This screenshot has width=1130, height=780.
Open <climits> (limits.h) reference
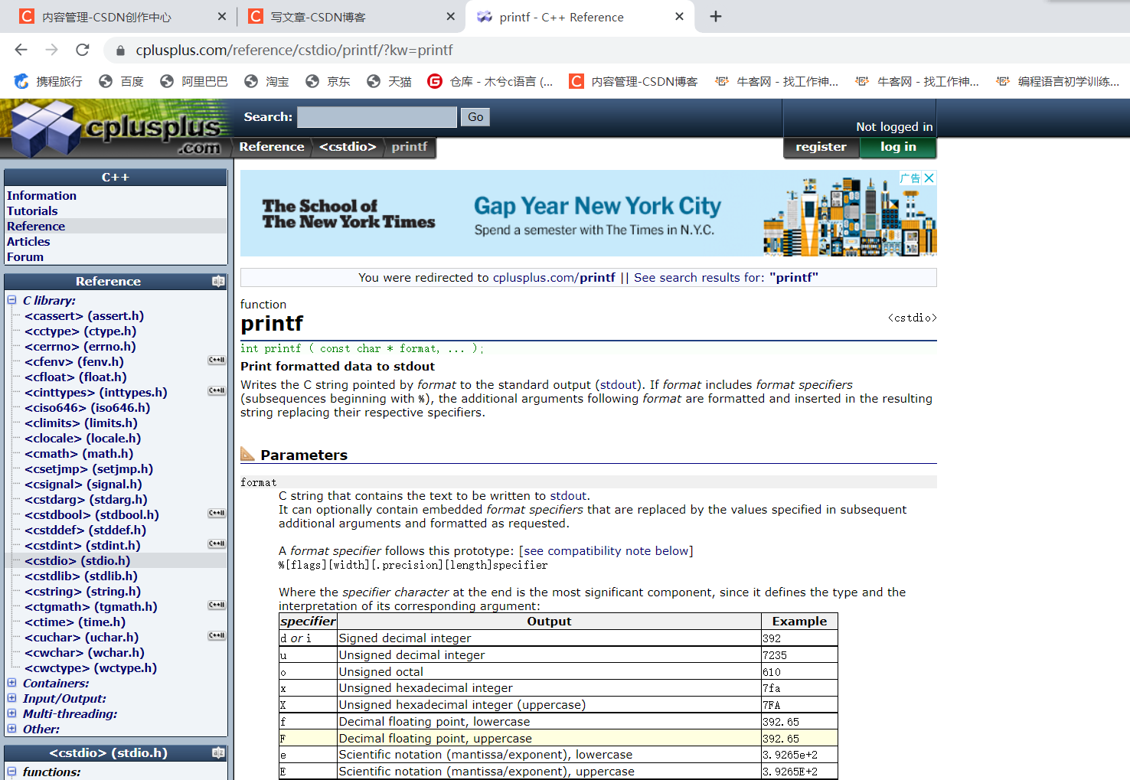click(x=81, y=423)
